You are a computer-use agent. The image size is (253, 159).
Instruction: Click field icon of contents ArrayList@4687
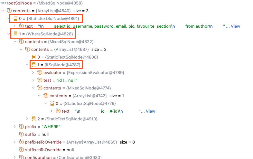(x=28, y=49)
